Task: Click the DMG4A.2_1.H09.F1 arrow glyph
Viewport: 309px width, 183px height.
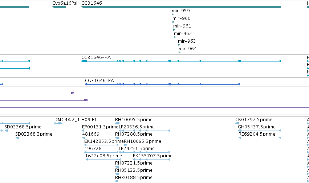Action: 58,123
